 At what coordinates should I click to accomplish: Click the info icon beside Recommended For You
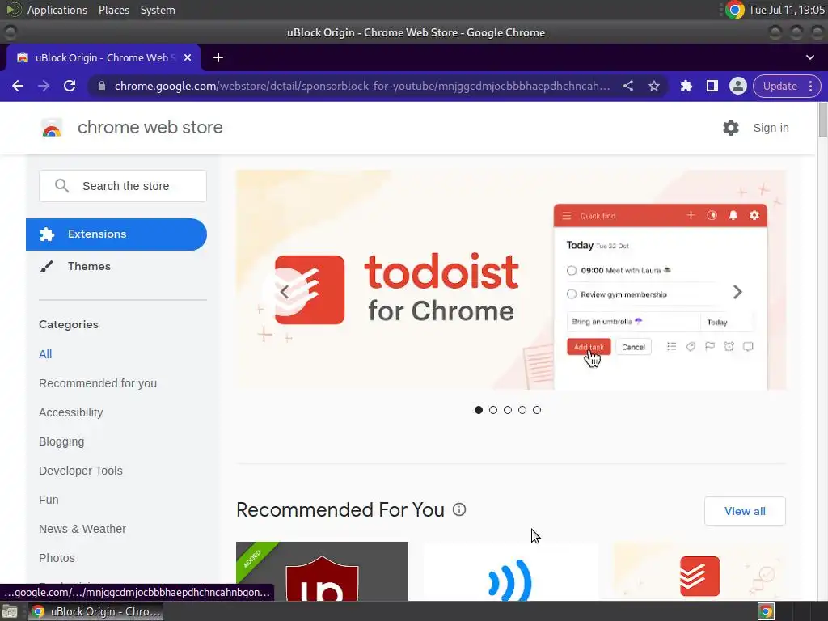(459, 509)
